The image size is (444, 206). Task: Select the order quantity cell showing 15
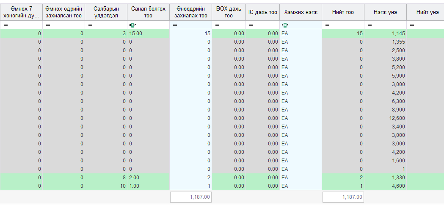click(190, 33)
